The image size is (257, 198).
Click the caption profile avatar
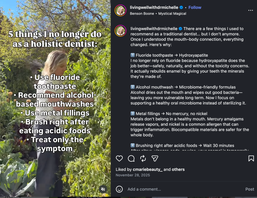point(121,31)
